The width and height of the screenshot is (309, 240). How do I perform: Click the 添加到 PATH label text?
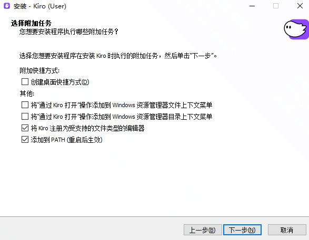pyautogui.click(x=66, y=140)
